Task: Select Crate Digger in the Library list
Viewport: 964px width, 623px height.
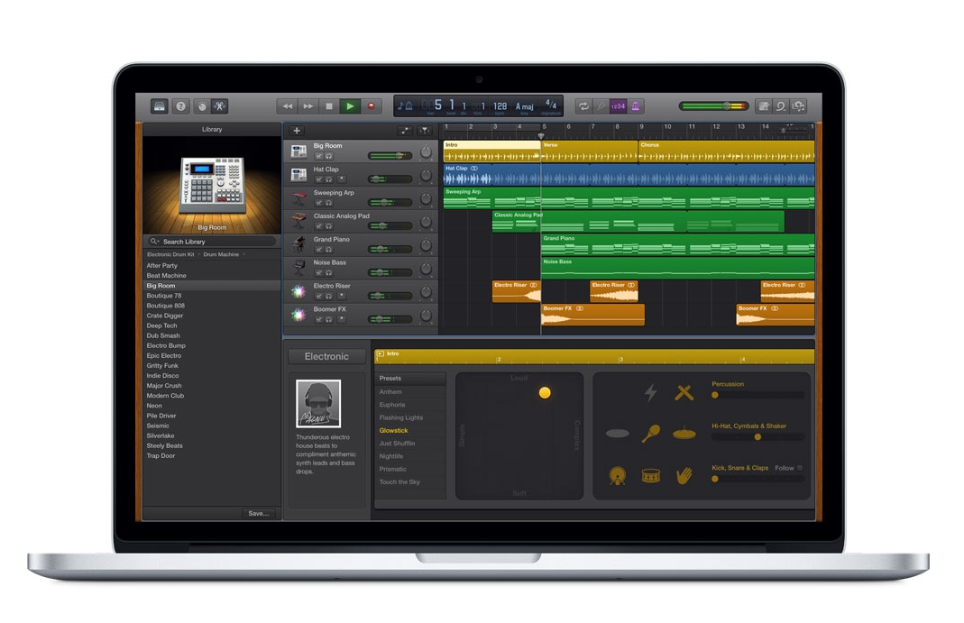Action: [165, 316]
